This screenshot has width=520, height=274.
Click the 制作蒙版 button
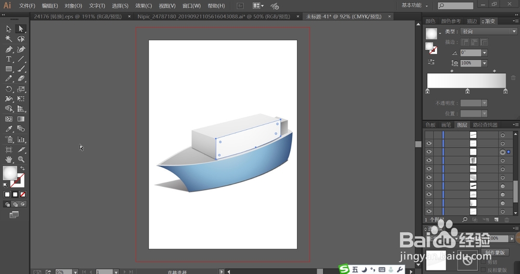(x=495, y=253)
